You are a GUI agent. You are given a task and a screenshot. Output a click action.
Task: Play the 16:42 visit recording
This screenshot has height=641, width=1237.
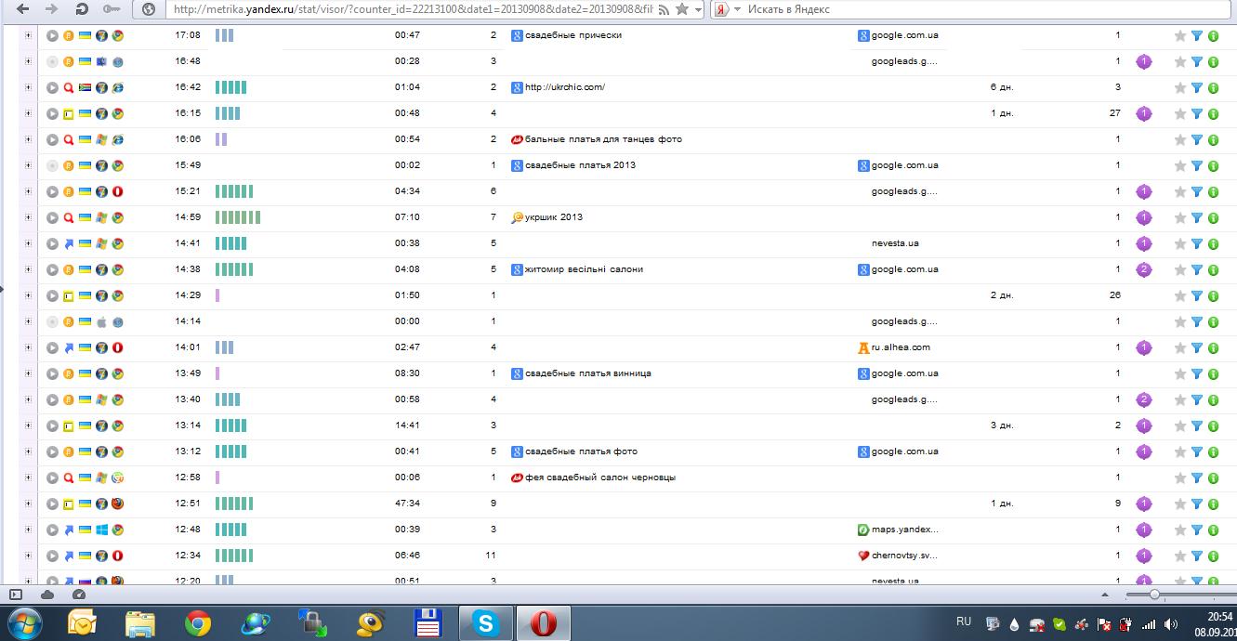[53, 87]
